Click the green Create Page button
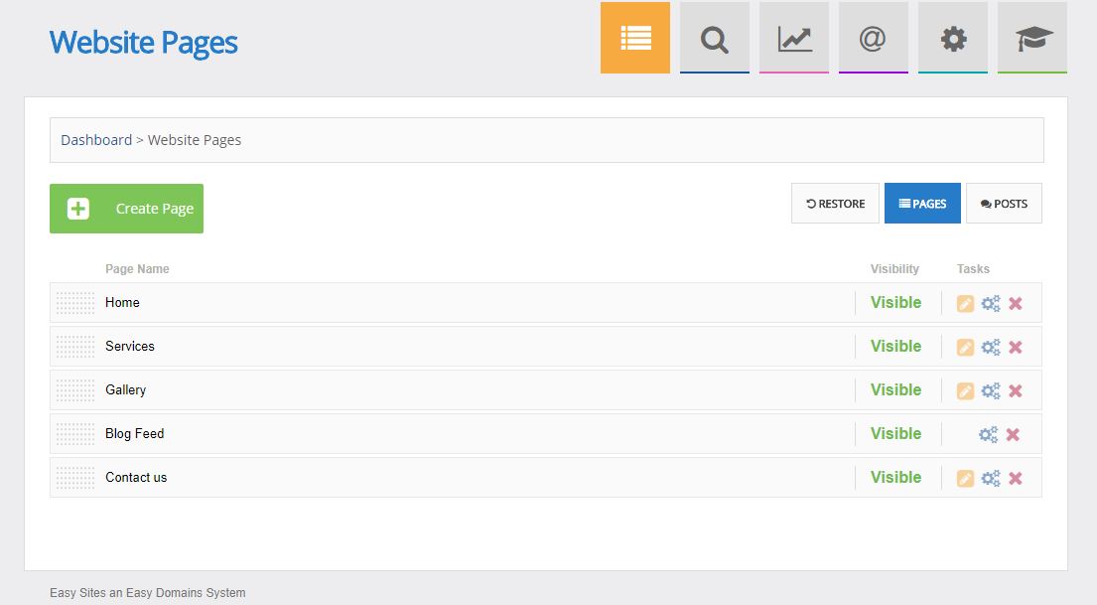 (126, 209)
